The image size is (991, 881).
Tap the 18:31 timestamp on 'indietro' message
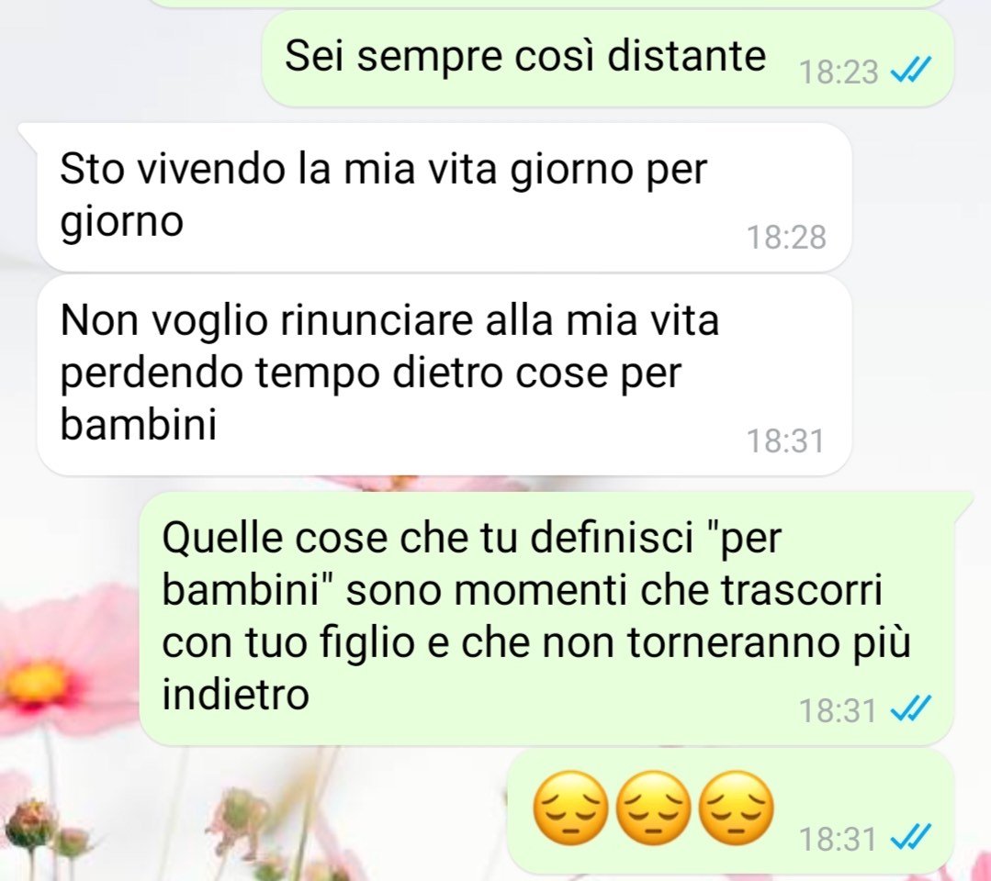pyautogui.click(x=838, y=710)
